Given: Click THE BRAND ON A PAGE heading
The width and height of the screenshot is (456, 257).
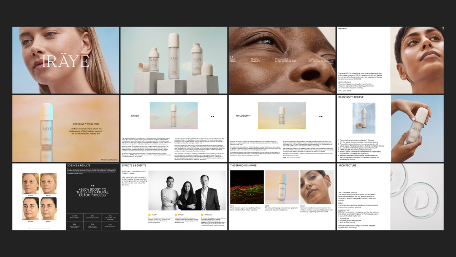Looking at the screenshot, I should pyautogui.click(x=244, y=165).
